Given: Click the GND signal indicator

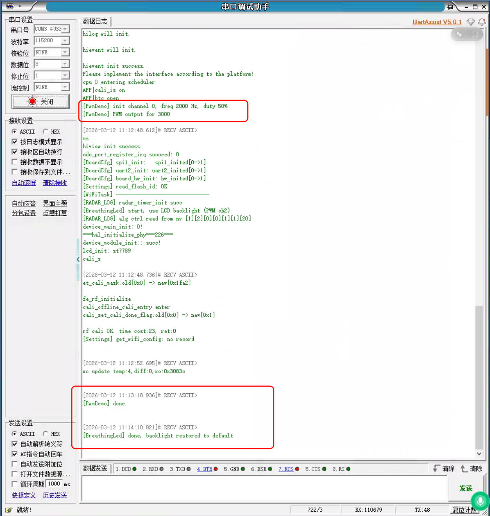Looking at the screenshot, I should 243,469.
